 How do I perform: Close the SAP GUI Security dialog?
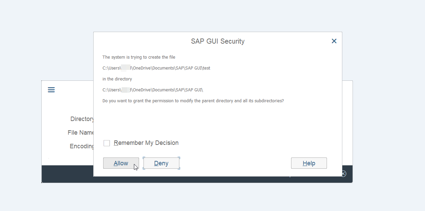coord(334,41)
